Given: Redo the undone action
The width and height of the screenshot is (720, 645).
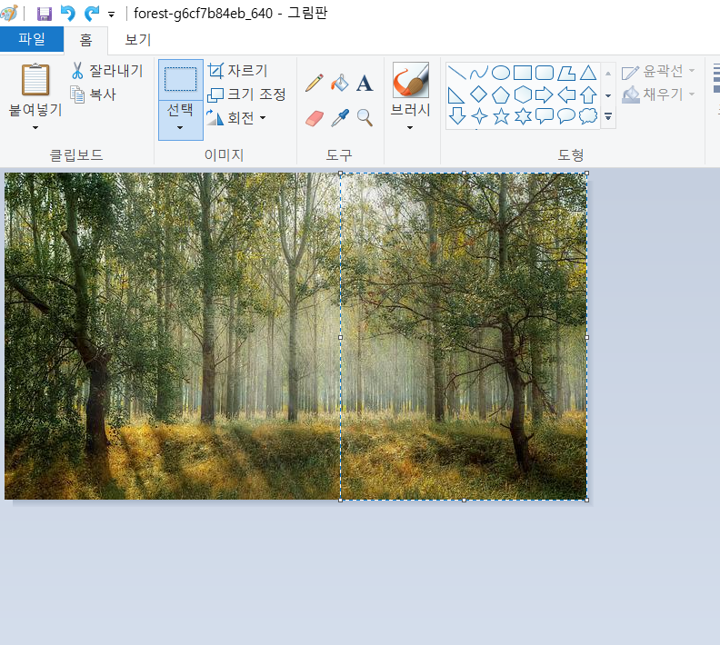Looking at the screenshot, I should click(x=92, y=14).
